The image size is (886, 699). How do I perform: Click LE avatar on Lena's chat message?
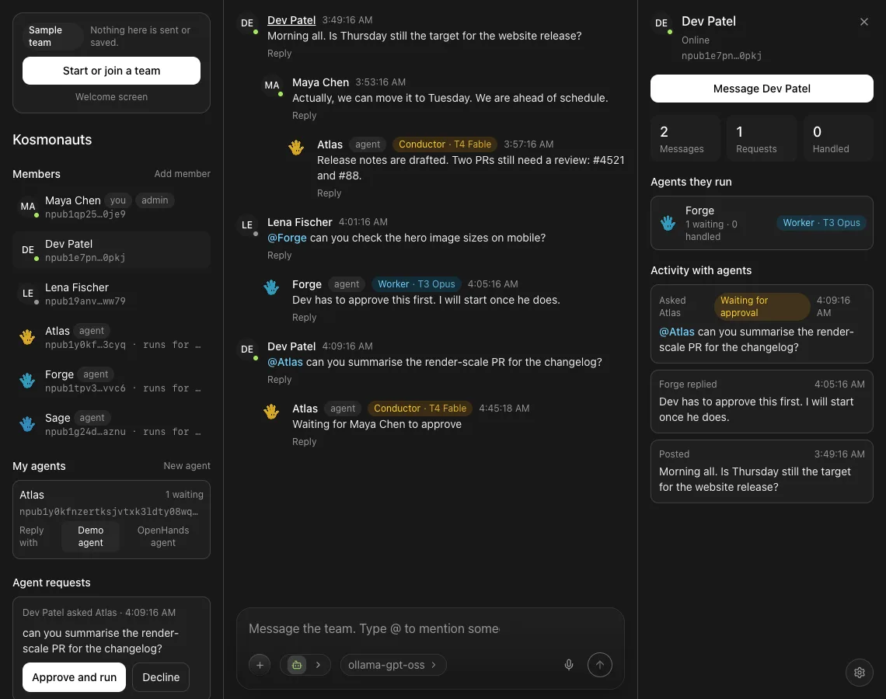coord(247,226)
